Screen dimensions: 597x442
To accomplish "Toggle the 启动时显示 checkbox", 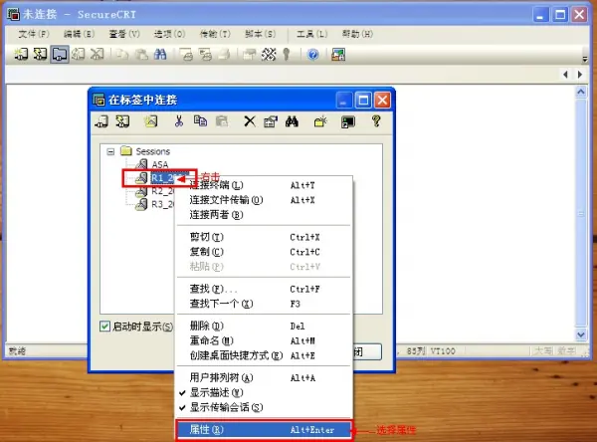I will point(104,327).
